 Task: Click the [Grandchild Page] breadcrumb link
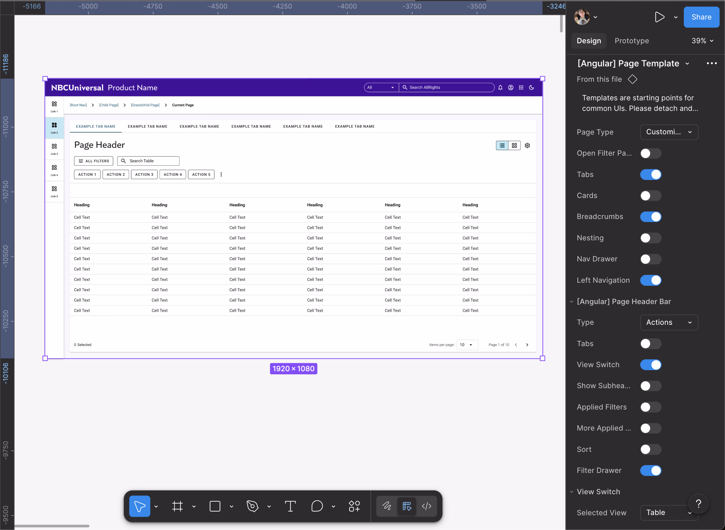[x=145, y=105]
